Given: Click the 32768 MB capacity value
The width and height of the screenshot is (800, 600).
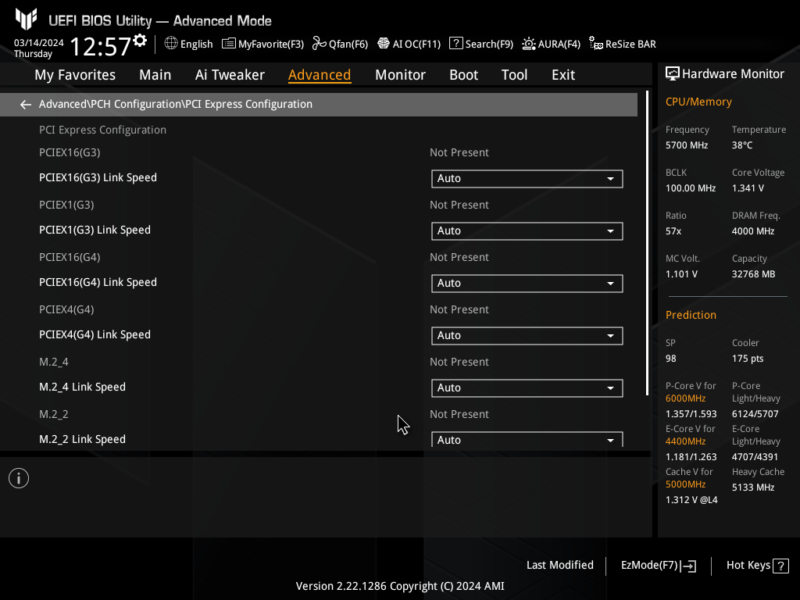Looking at the screenshot, I should 754,274.
